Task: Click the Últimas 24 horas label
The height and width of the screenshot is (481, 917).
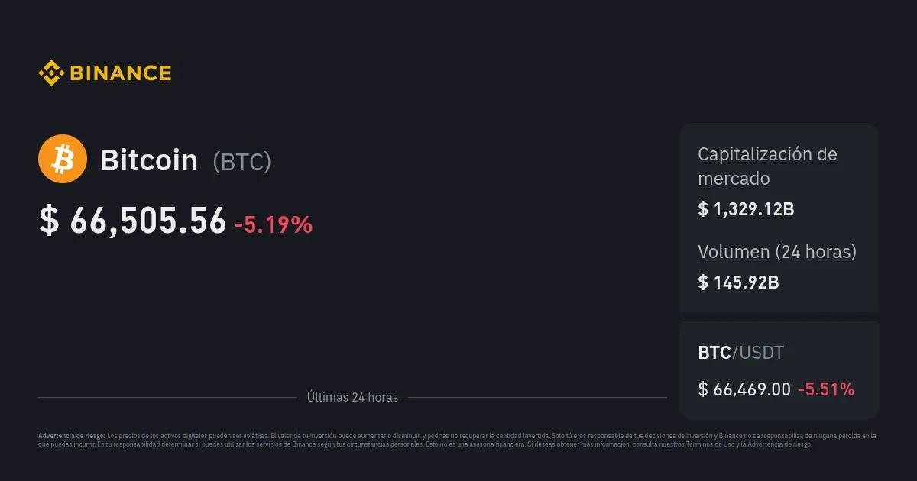Action: [352, 397]
